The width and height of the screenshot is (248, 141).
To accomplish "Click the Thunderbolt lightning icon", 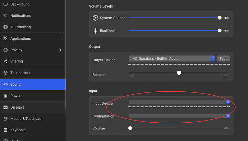I will point(5,73).
